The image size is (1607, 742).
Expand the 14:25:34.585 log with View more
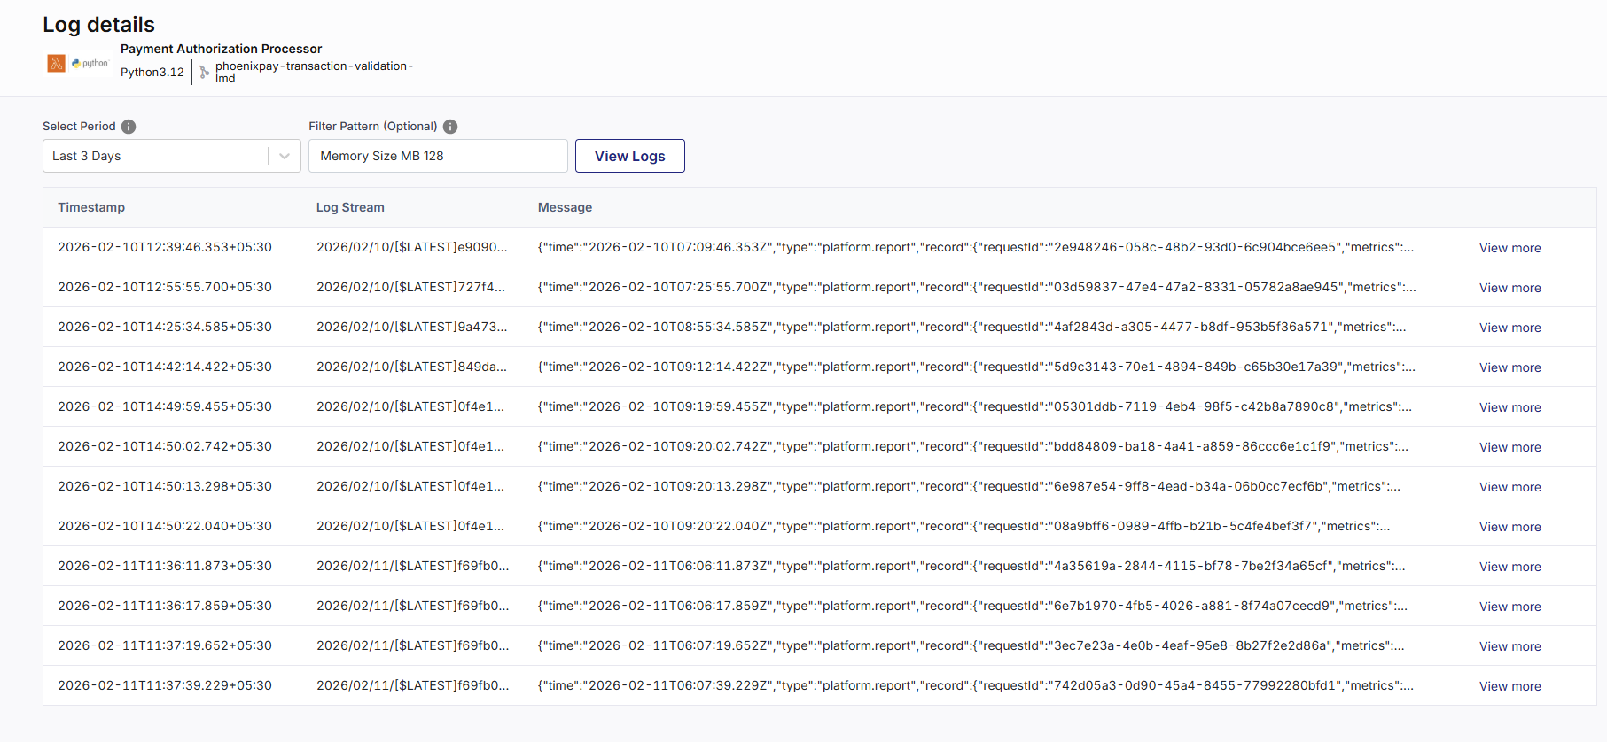point(1509,328)
